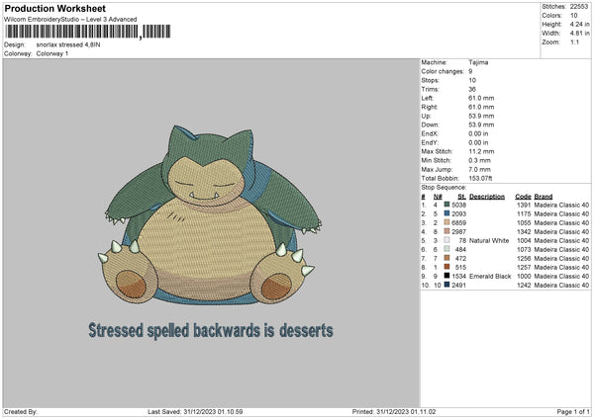
Task: Click the Emerald Black color swatch
Action: click(x=446, y=276)
